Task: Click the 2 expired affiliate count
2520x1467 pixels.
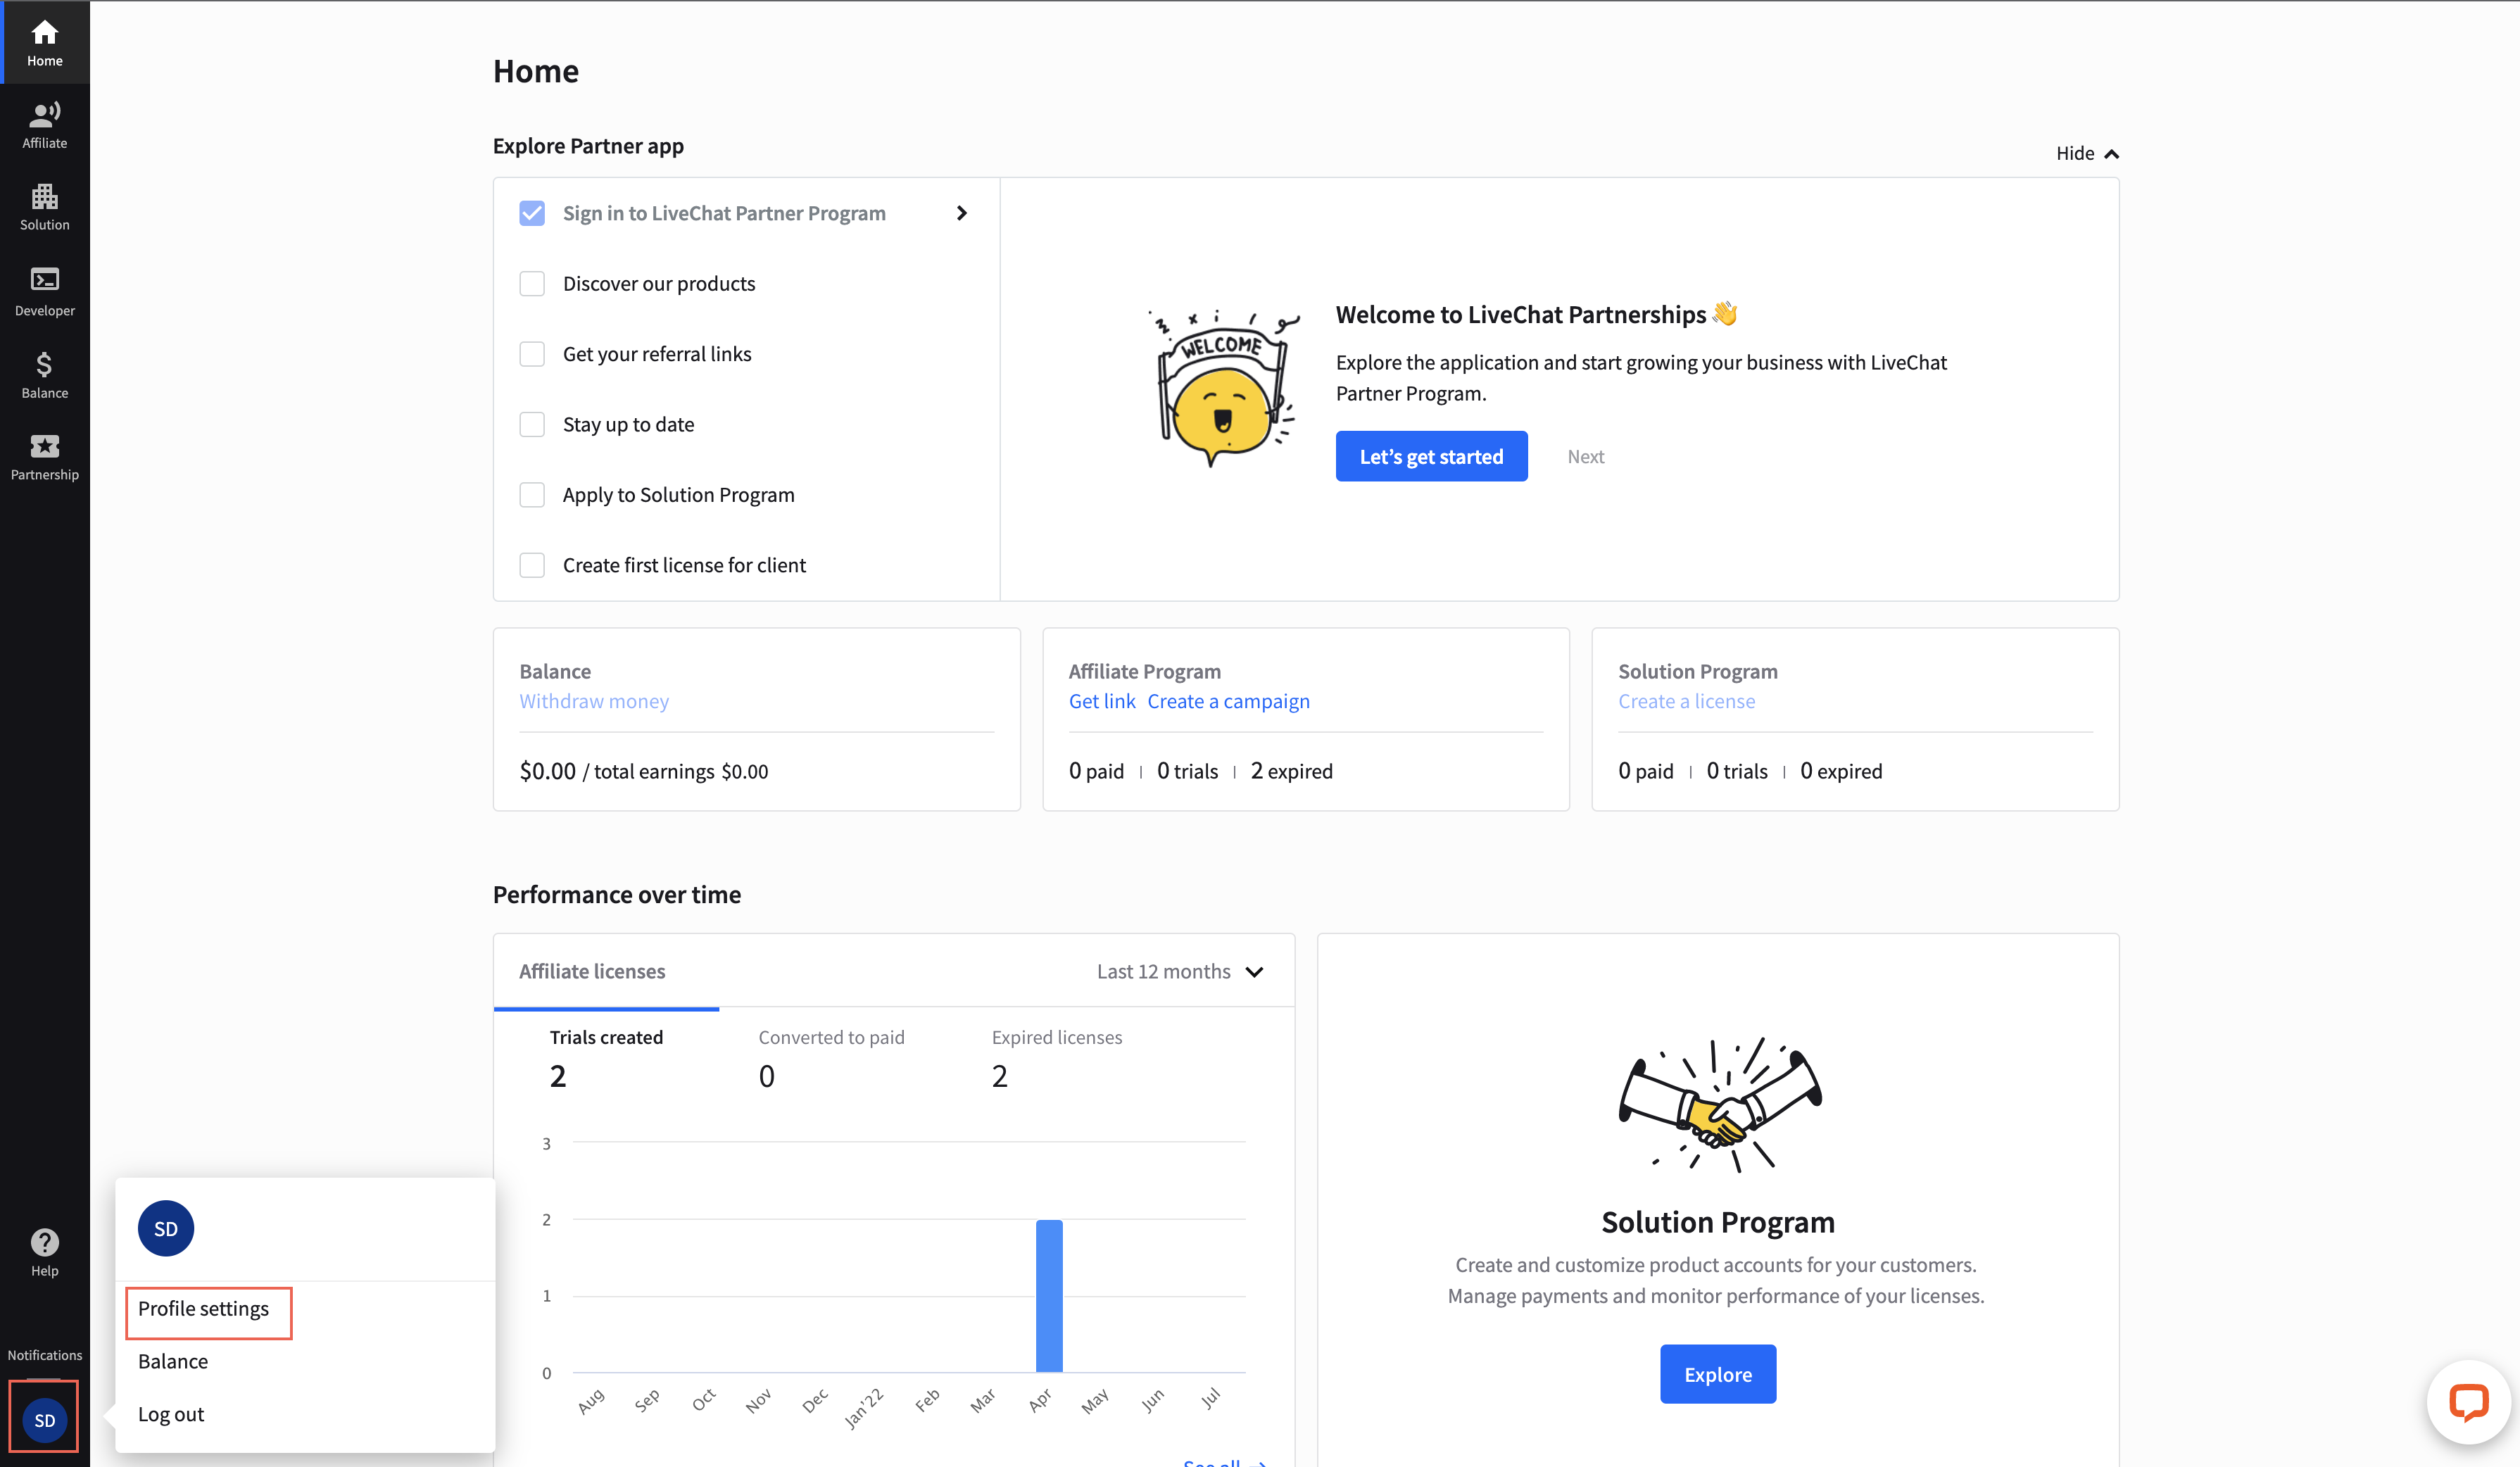Action: pyautogui.click(x=1291, y=771)
